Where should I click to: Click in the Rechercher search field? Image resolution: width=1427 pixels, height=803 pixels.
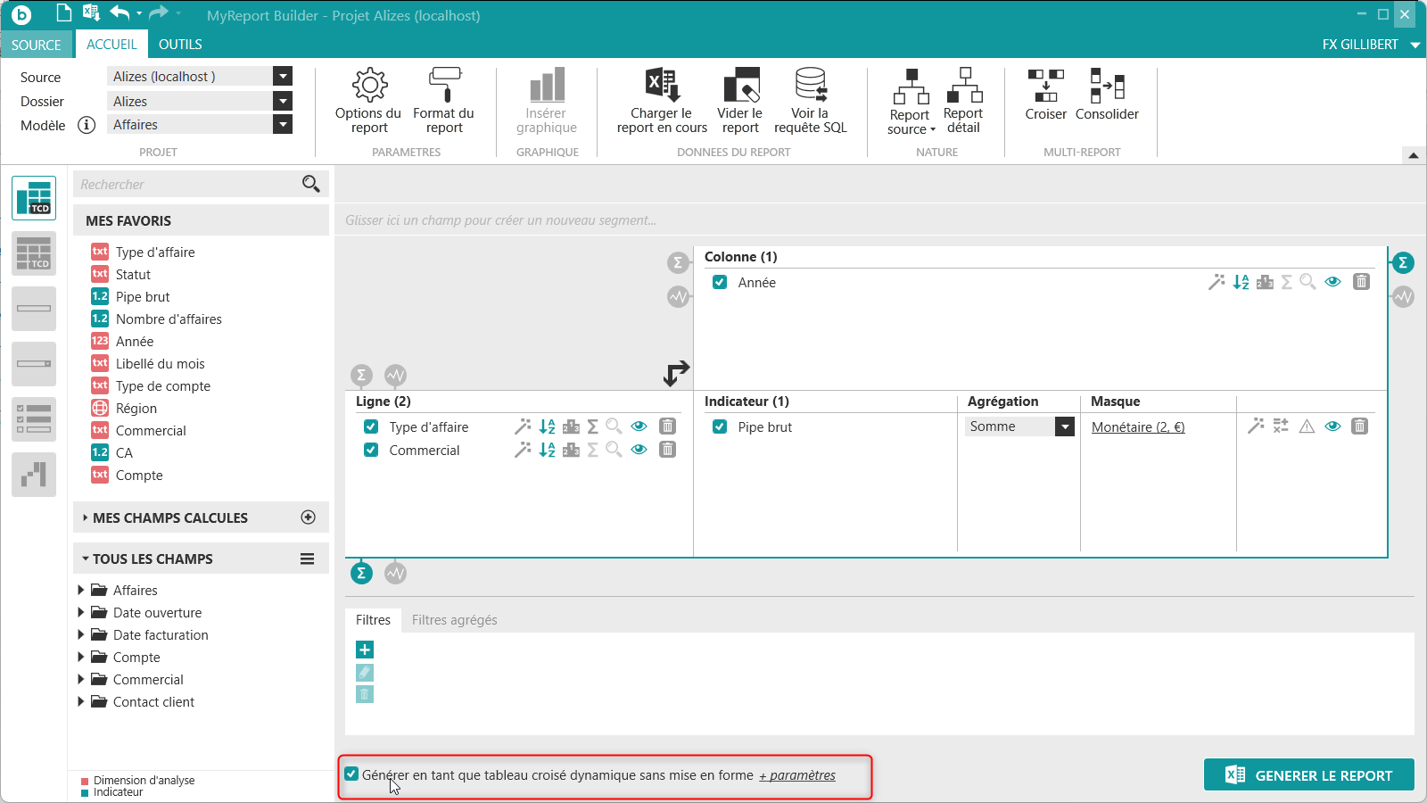point(187,185)
